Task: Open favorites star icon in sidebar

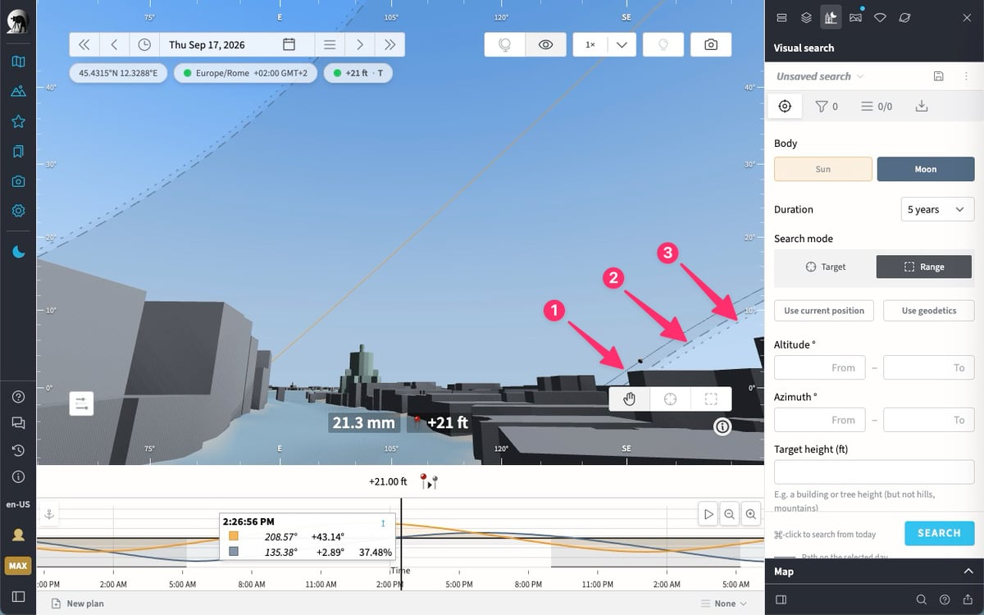Action: 18,121
